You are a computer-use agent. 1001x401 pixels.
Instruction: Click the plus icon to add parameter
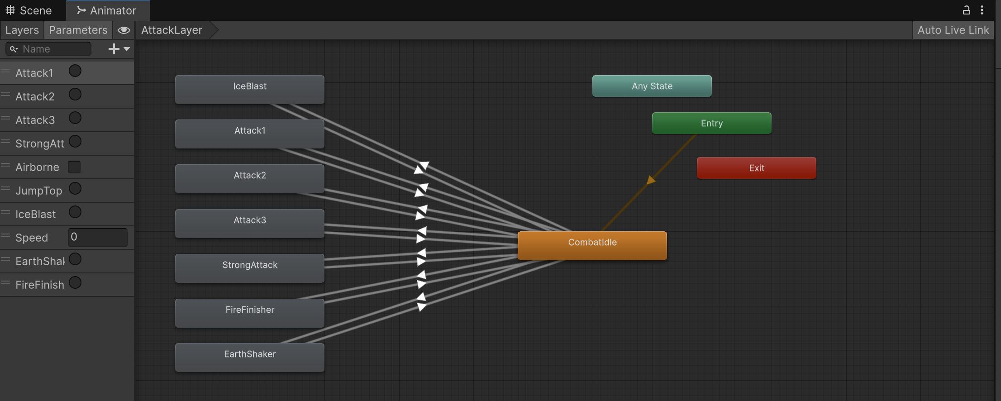114,49
